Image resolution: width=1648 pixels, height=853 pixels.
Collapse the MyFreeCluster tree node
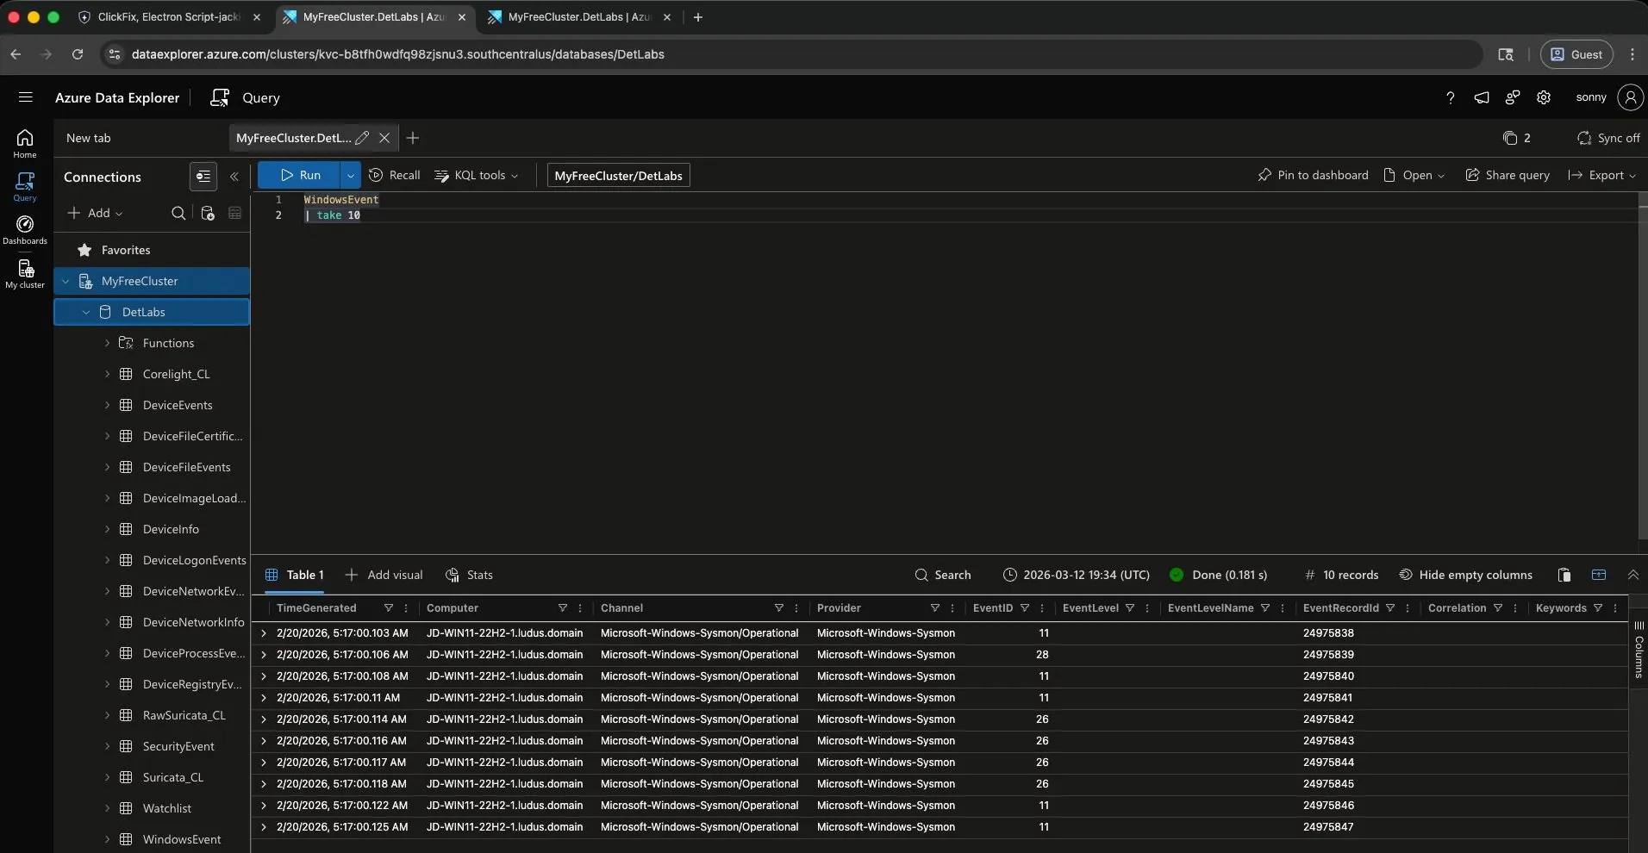[x=66, y=281]
